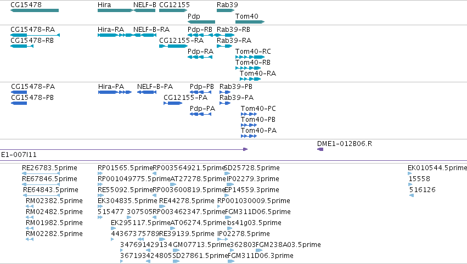467x264 pixels.
Task: Click EST RE39139.5prime
Action: [162, 239]
